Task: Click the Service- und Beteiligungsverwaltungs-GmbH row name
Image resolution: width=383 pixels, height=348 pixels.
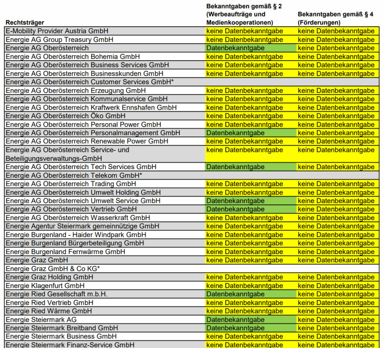Action: [x=67, y=154]
